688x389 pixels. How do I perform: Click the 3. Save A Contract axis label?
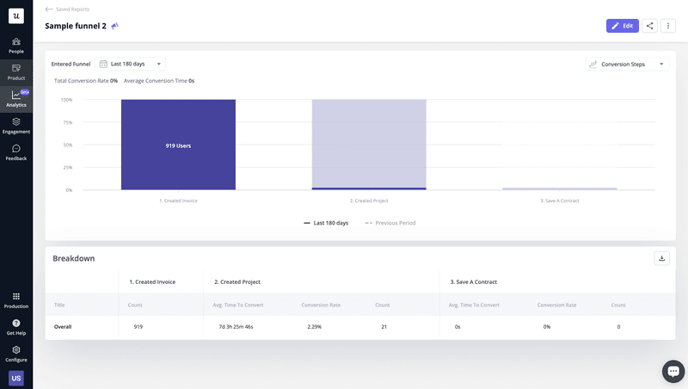560,201
